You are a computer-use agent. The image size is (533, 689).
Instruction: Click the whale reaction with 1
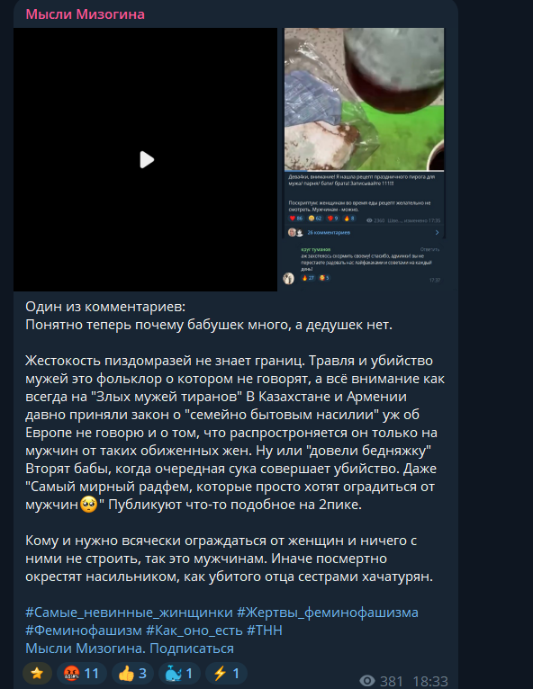pos(179,673)
